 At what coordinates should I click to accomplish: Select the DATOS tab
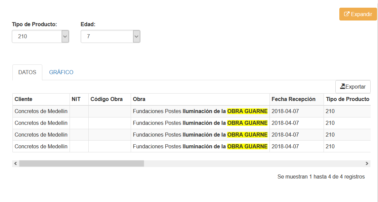click(27, 72)
